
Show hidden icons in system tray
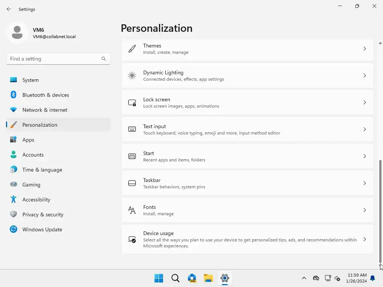(x=304, y=278)
